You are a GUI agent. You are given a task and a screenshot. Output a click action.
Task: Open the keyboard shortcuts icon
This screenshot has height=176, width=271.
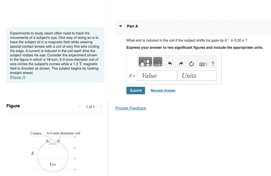click(x=202, y=64)
